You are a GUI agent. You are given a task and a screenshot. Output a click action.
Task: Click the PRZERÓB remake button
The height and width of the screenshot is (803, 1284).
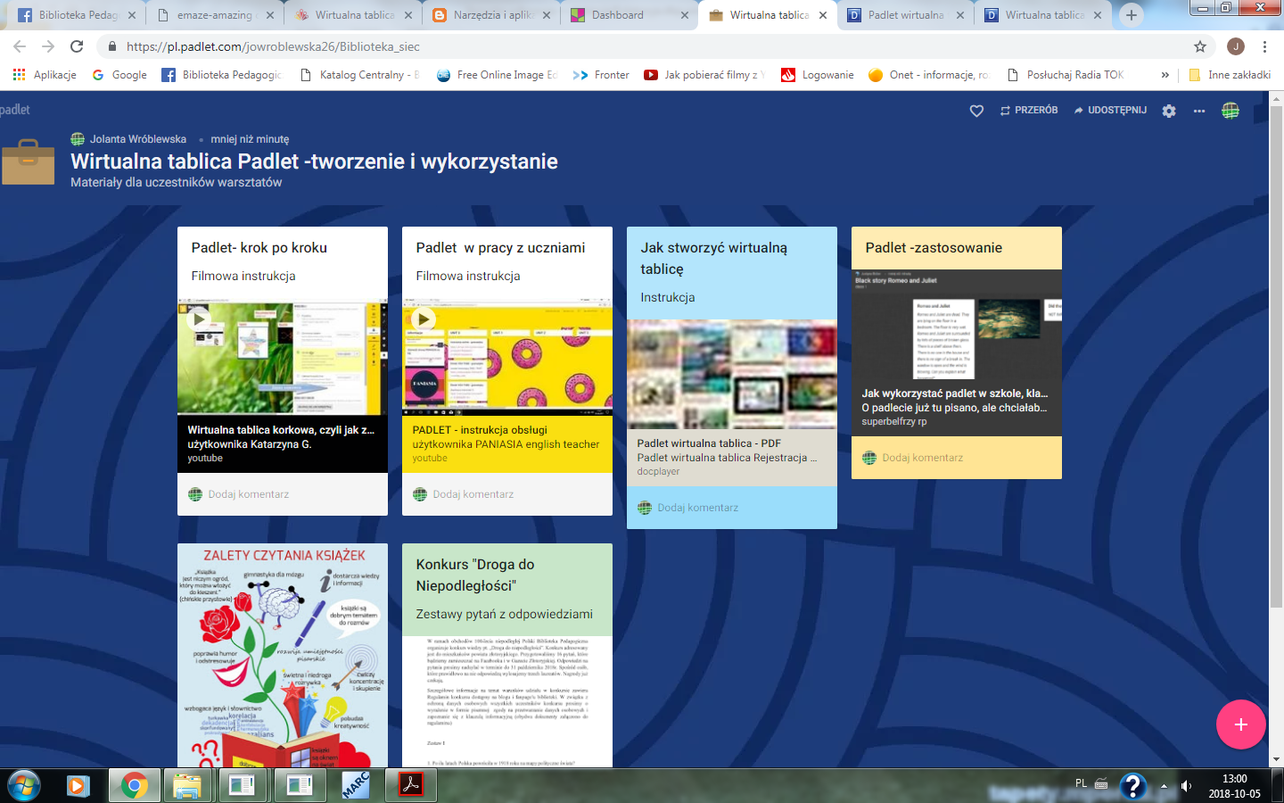click(x=1029, y=111)
